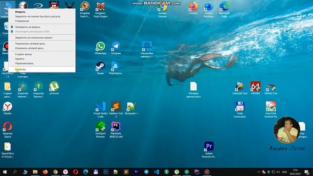Image resolution: width=313 pixels, height=176 pixels.
Task: Open Premiere Pro from the taskbar
Action: click(x=136, y=172)
